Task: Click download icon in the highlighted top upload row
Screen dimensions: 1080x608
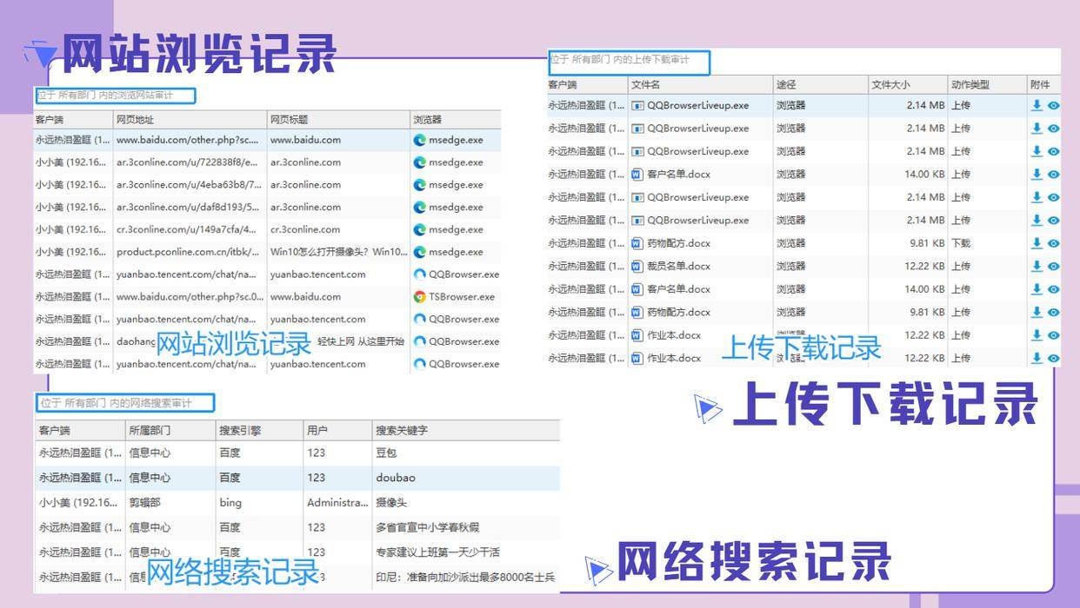Action: tap(1037, 105)
